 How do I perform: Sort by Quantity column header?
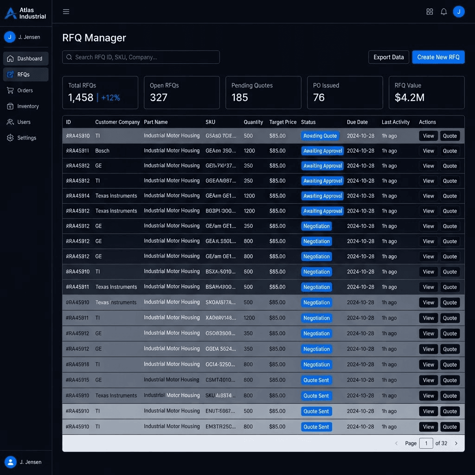point(253,122)
